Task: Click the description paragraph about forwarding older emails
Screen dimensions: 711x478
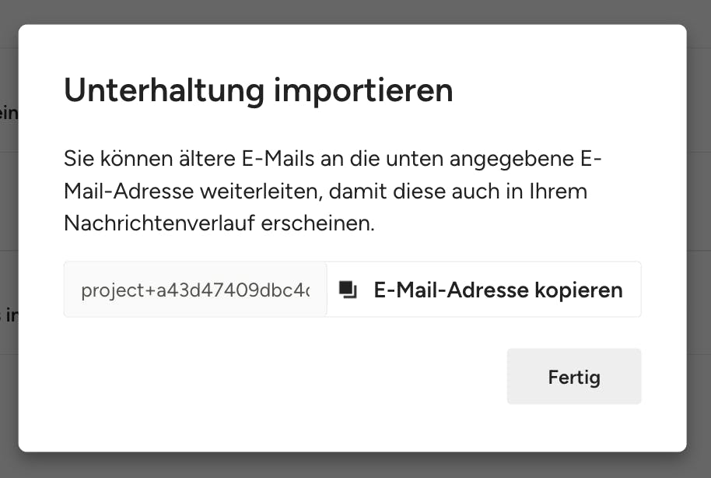Action: 333,192
